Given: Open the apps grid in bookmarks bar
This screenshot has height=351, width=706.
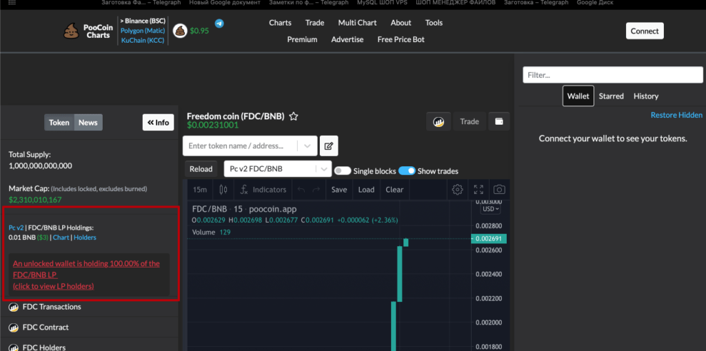Looking at the screenshot, I should pyautogui.click(x=12, y=3).
